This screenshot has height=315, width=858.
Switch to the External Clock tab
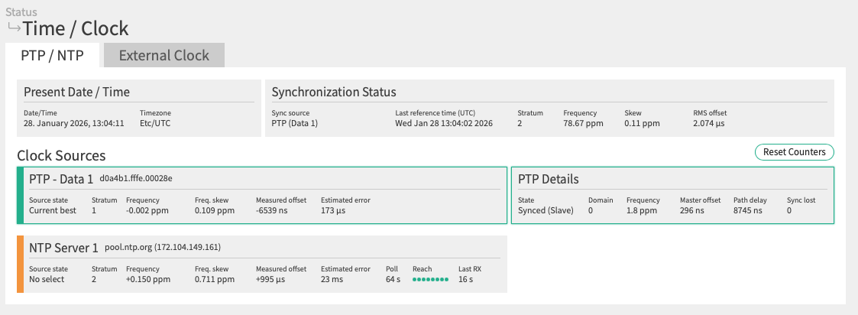pyautogui.click(x=164, y=55)
